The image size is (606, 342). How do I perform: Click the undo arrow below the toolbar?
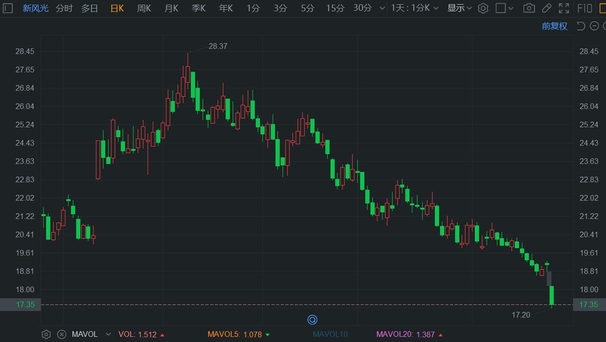point(581,26)
